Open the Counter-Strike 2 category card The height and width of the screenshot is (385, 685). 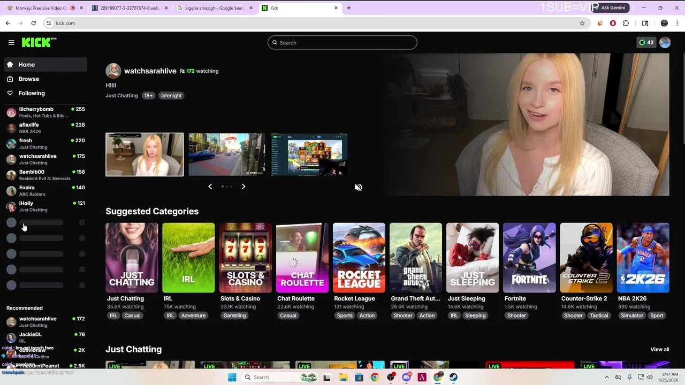(x=586, y=258)
